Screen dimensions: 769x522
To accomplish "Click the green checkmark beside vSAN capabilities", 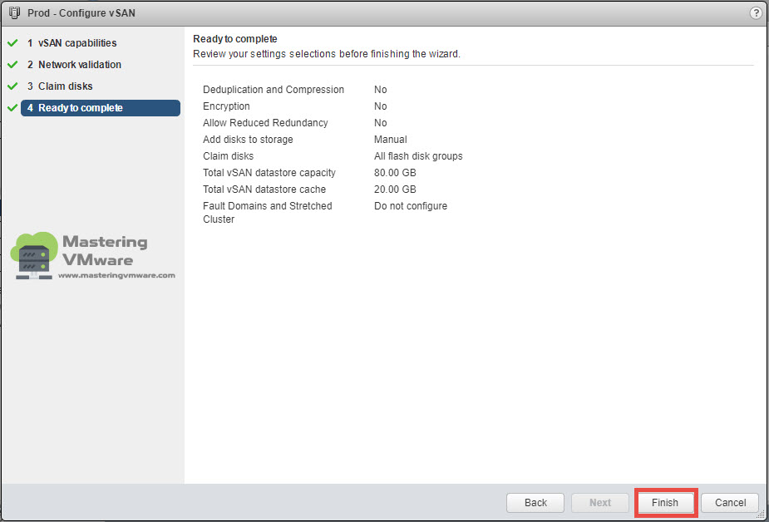I will [x=12, y=43].
